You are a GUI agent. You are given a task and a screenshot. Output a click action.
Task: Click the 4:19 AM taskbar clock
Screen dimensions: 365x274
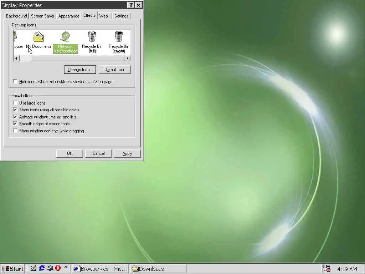(x=347, y=269)
